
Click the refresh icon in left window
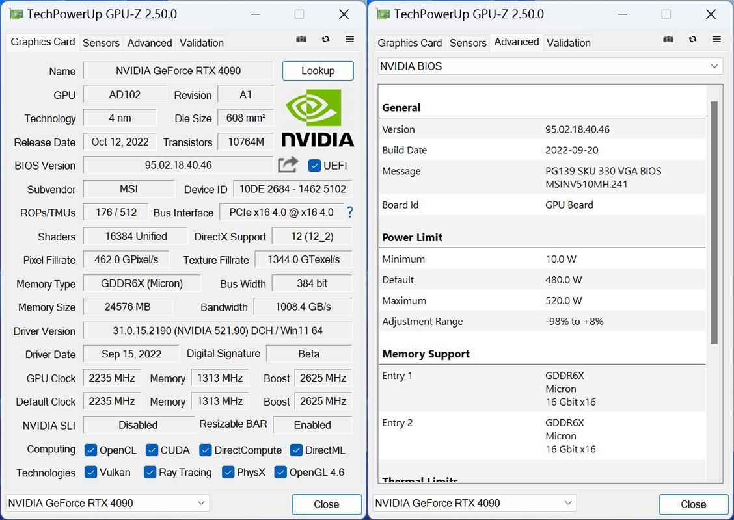[325, 40]
